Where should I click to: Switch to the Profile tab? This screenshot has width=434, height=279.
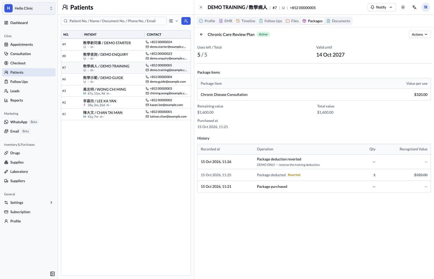click(x=207, y=21)
